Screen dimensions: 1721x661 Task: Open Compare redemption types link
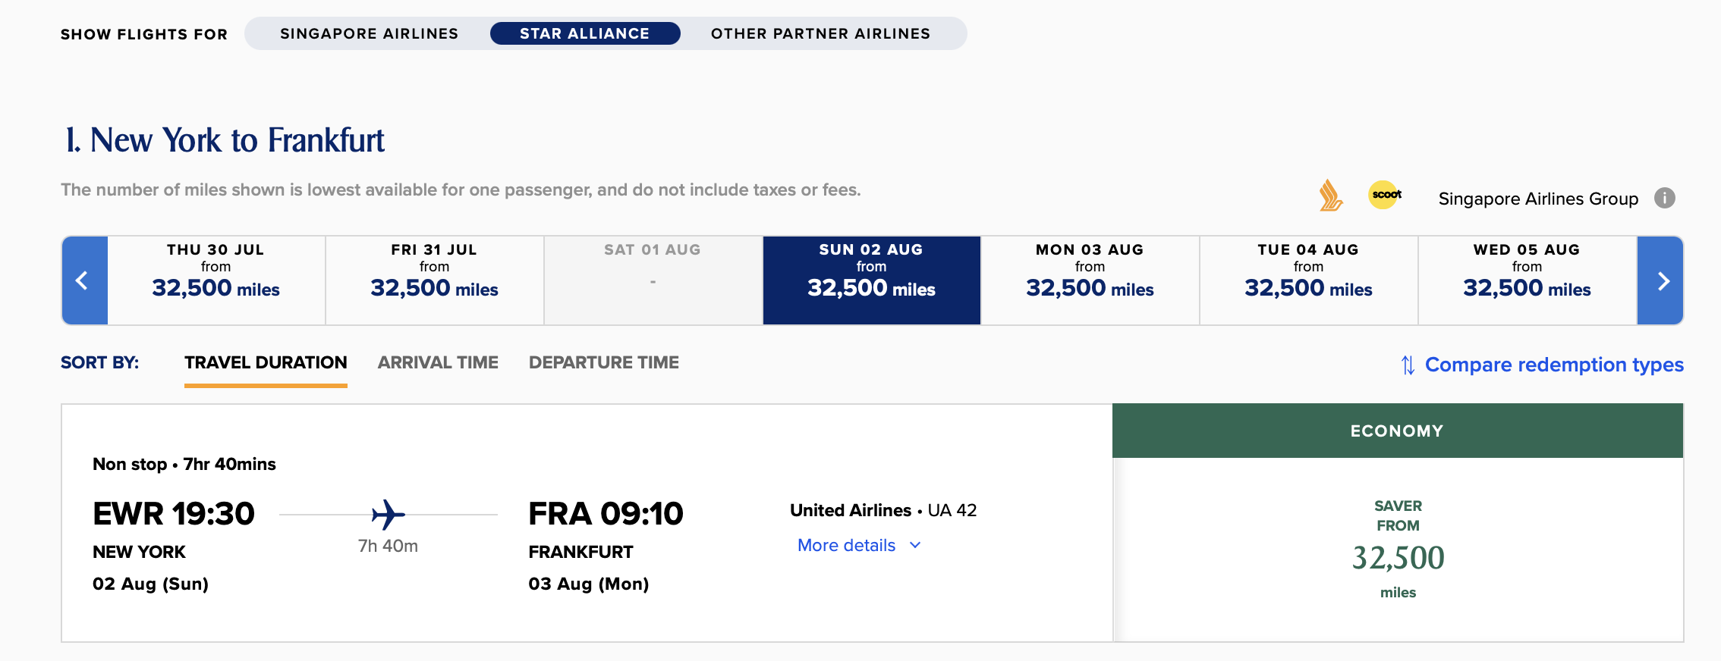1553,365
